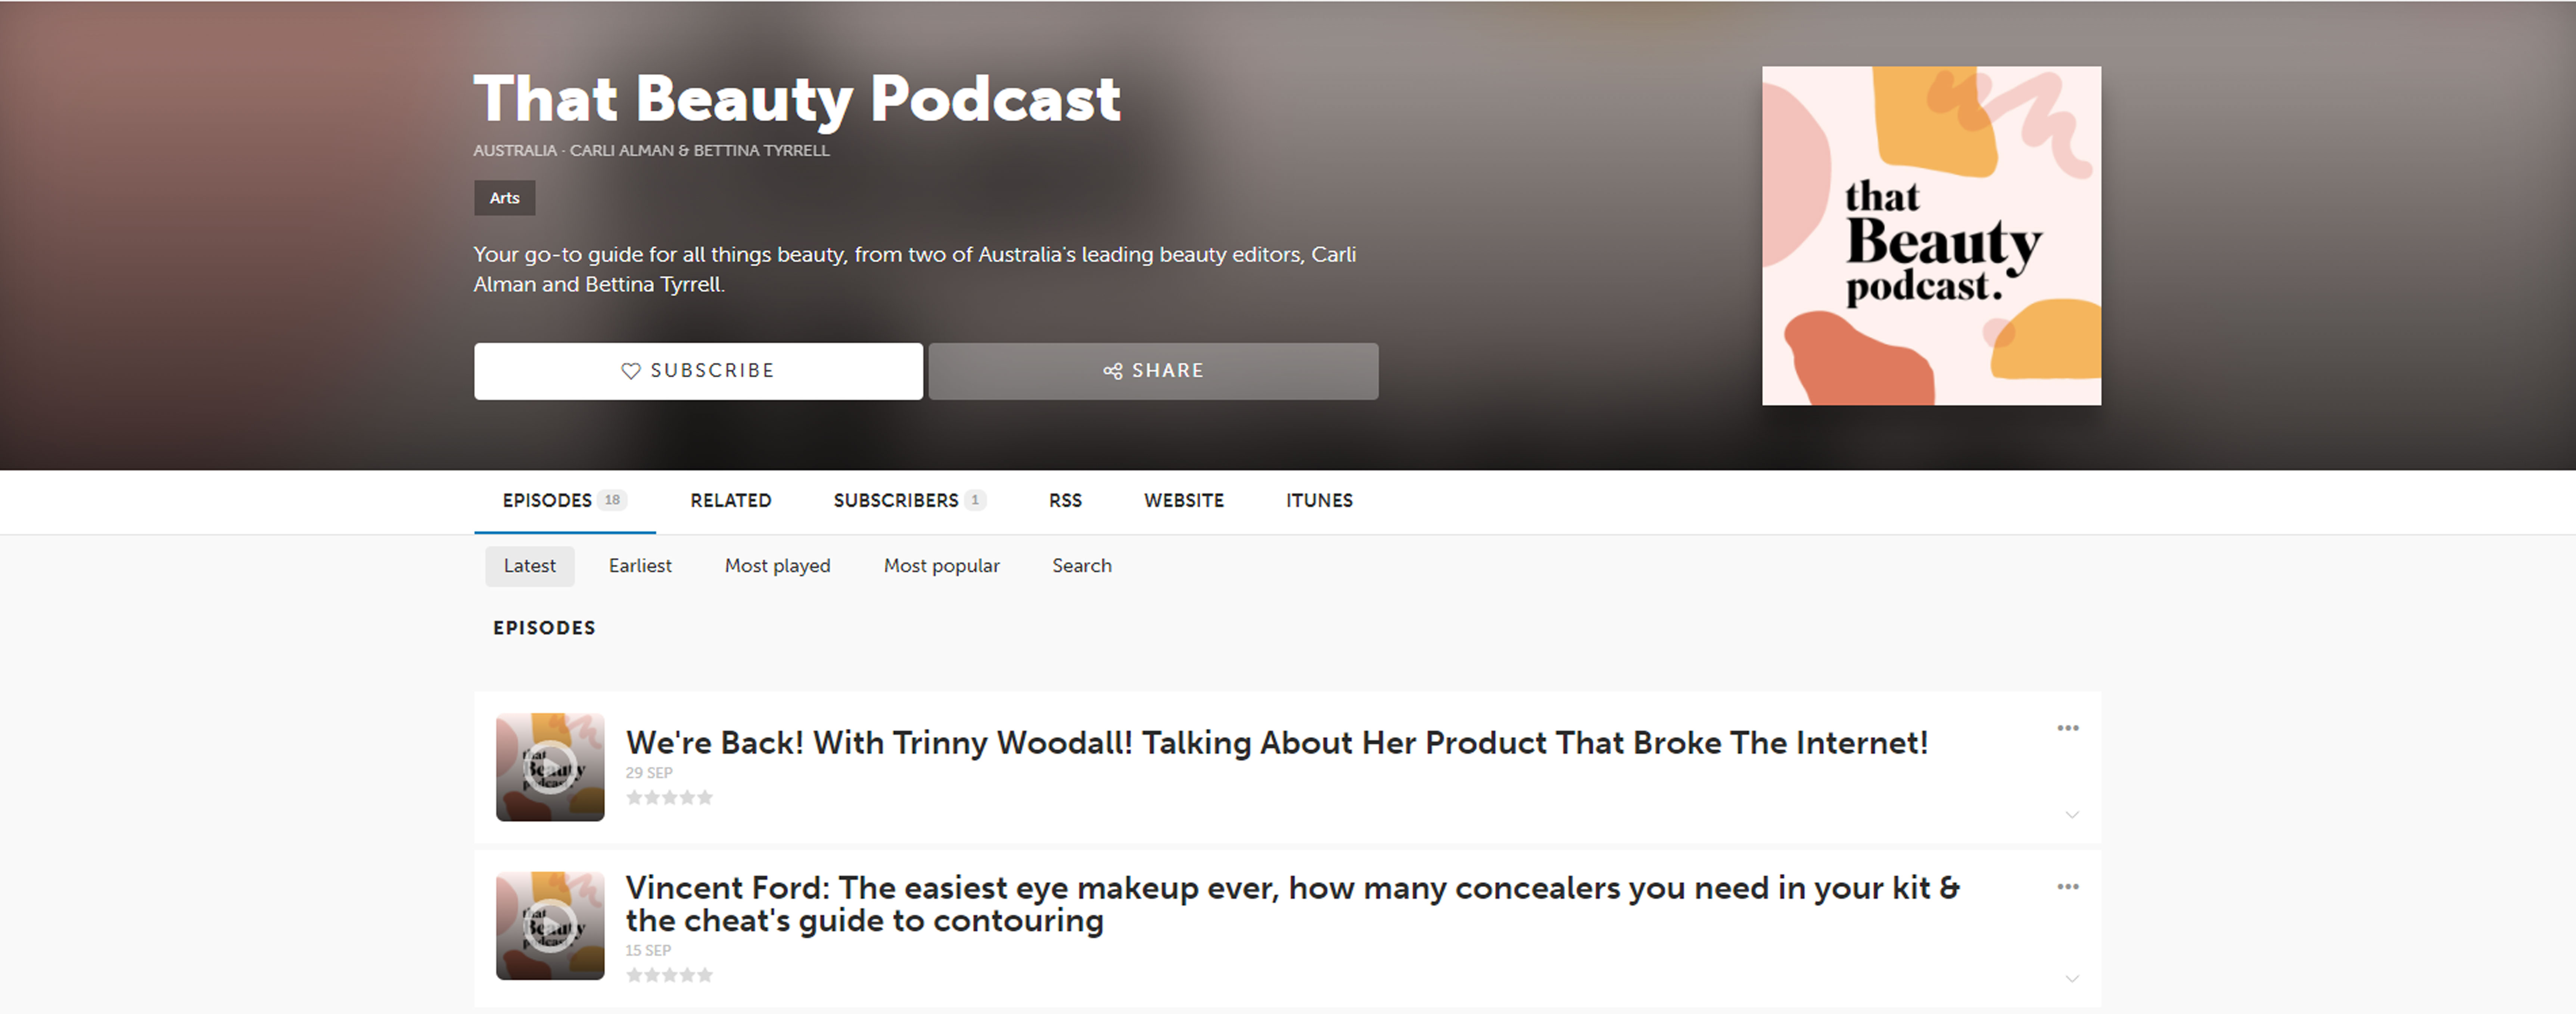The width and height of the screenshot is (2576, 1014).
Task: Sort episodes by Earliest
Action: tap(640, 566)
